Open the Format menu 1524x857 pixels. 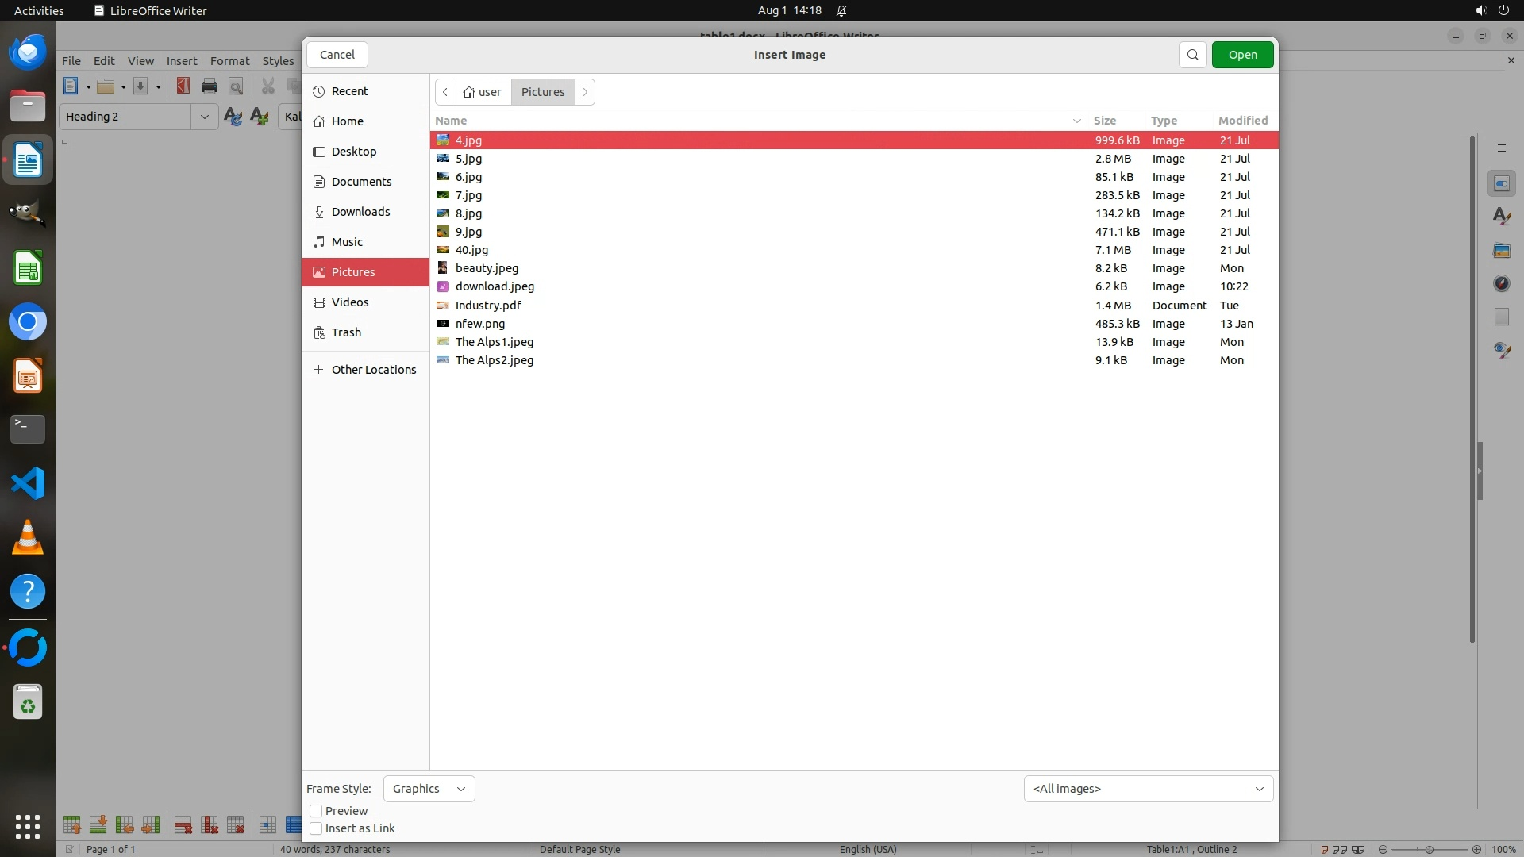point(229,61)
